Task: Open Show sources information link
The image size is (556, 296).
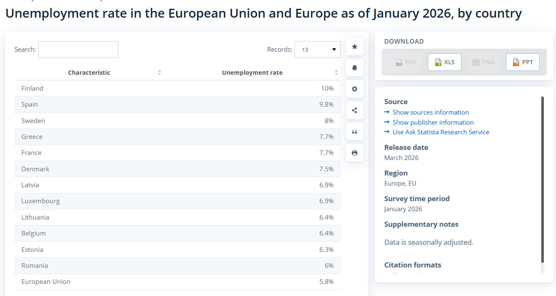Action: (430, 113)
